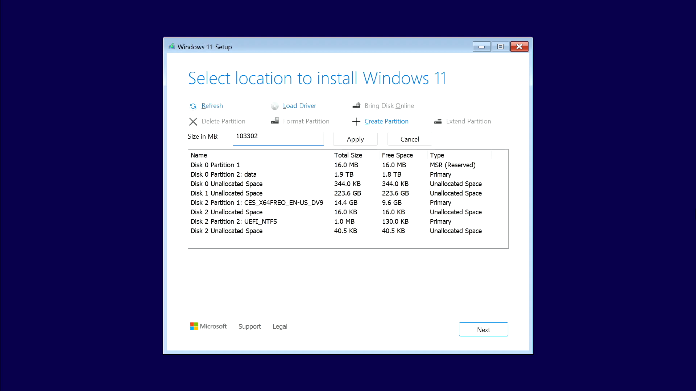Click the 130.0 KB free space cell
The height and width of the screenshot is (391, 696).
point(395,222)
